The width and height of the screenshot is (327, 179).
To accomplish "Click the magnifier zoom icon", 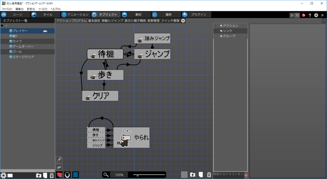I will (x=106, y=175).
